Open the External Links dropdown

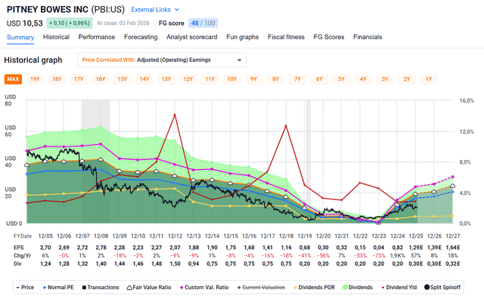pos(155,10)
